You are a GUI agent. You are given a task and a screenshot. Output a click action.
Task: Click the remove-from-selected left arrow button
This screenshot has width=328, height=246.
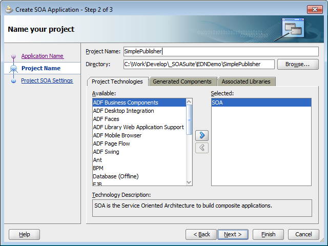(x=202, y=148)
